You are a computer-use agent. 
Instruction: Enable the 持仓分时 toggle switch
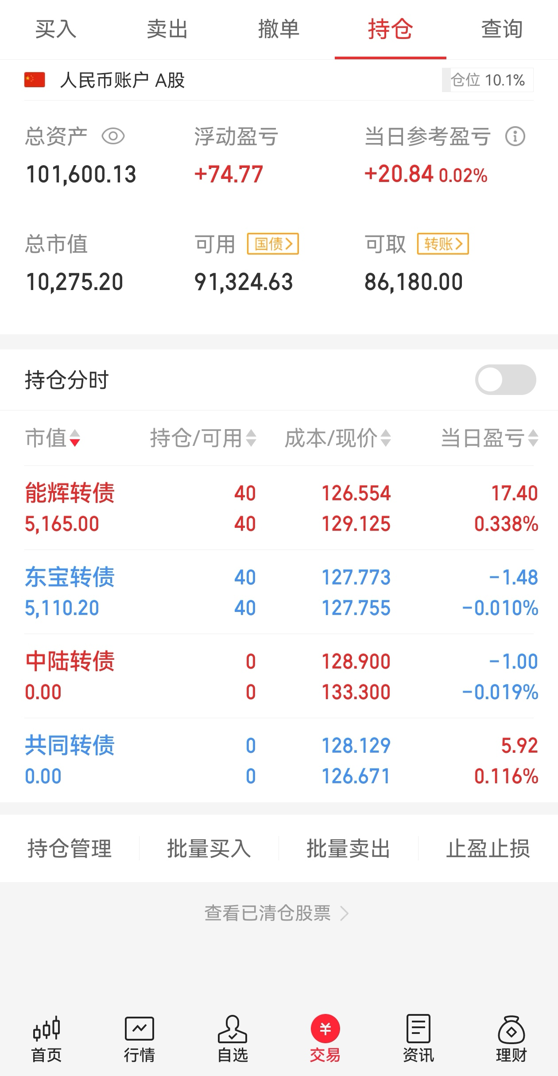point(505,379)
